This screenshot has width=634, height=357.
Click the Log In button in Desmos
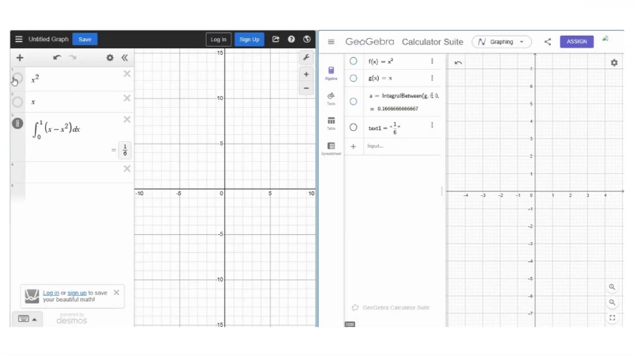(219, 39)
